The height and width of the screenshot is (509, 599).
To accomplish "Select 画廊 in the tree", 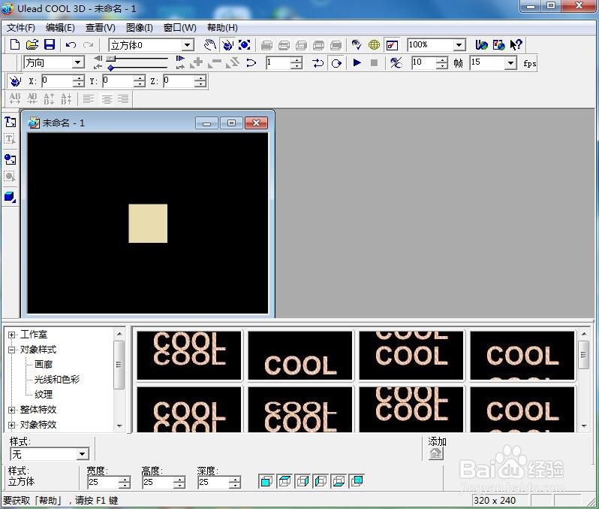I will point(44,365).
